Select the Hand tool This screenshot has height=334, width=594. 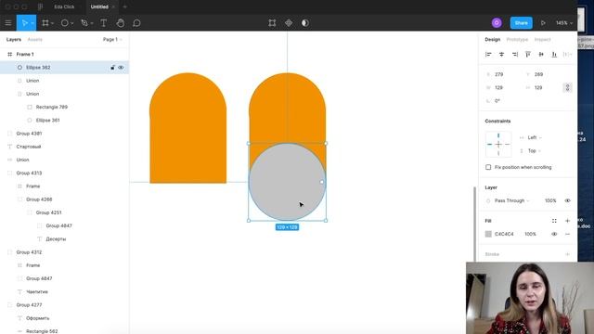(121, 23)
